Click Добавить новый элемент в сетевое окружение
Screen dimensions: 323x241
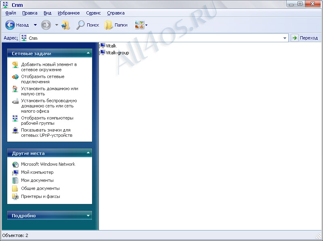pos(49,67)
